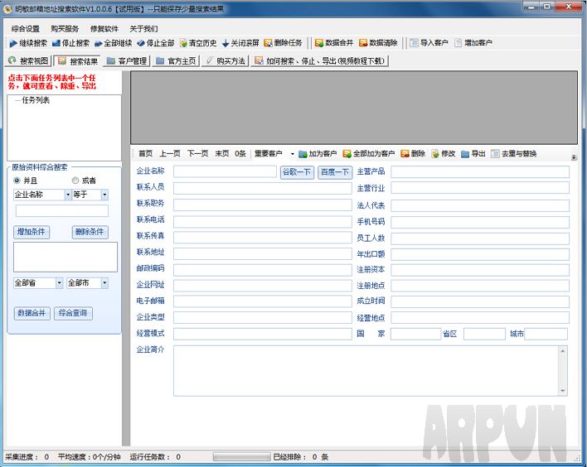Click the 企业简介 scrollbar down arrow
Viewport: 587px width, 467px height.
(x=564, y=390)
